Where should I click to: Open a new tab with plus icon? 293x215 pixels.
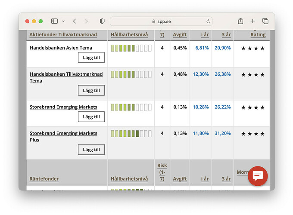click(253, 21)
